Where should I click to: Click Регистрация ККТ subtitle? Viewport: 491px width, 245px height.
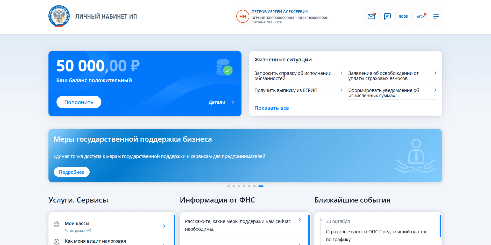coord(78,231)
